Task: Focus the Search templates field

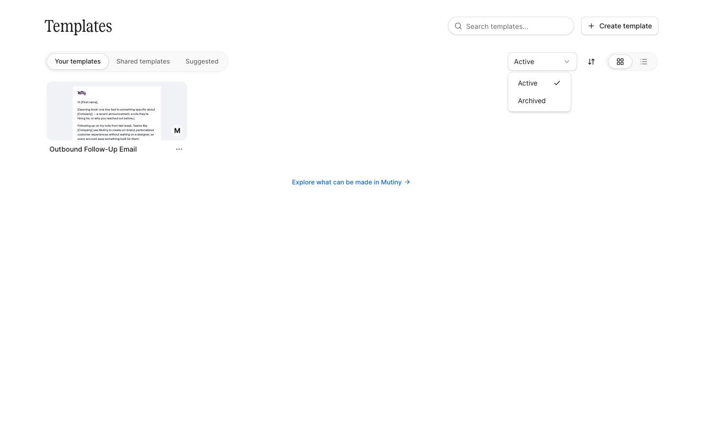Action: pyautogui.click(x=511, y=26)
